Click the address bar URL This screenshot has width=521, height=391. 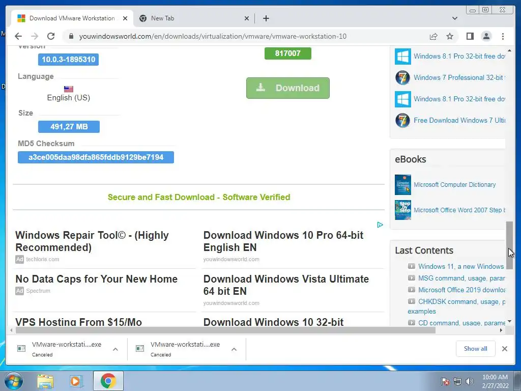(213, 36)
